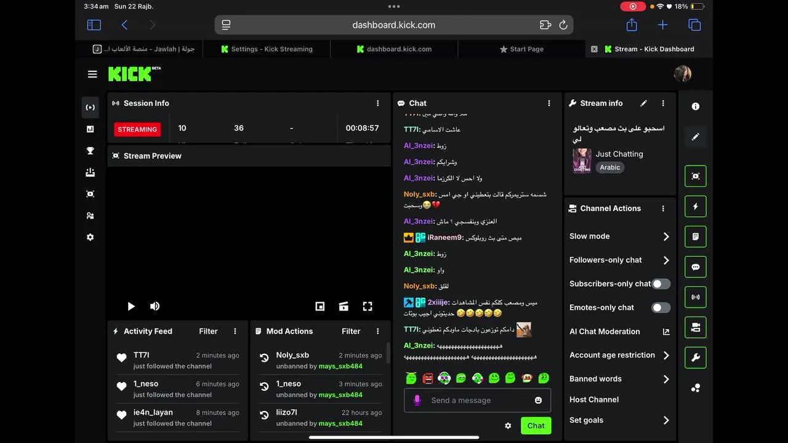Click the green Chat send button
Viewport: 788px width, 443px height.
pos(536,426)
